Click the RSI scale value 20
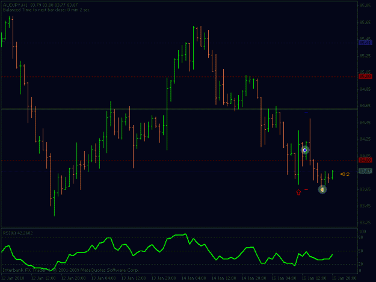This screenshot has height=282, width=376. point(361,264)
